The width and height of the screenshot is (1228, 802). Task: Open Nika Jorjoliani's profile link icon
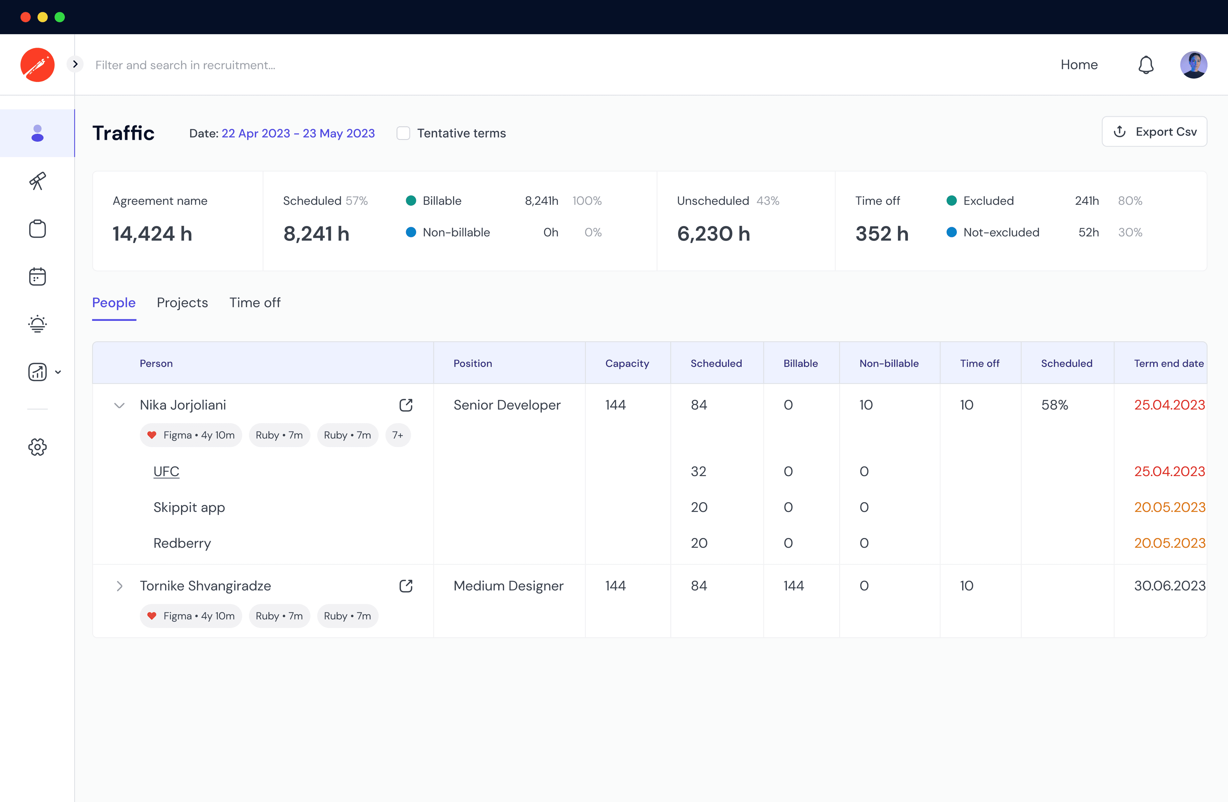click(406, 405)
